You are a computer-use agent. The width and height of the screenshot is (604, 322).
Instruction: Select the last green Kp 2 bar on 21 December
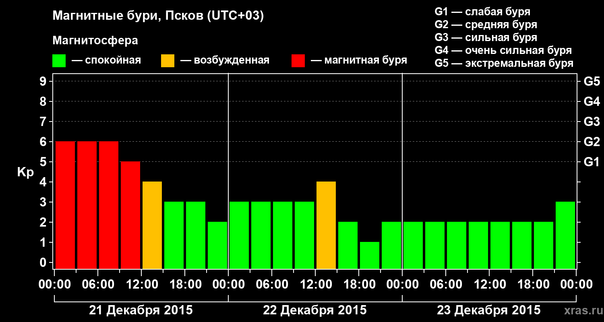click(x=217, y=246)
